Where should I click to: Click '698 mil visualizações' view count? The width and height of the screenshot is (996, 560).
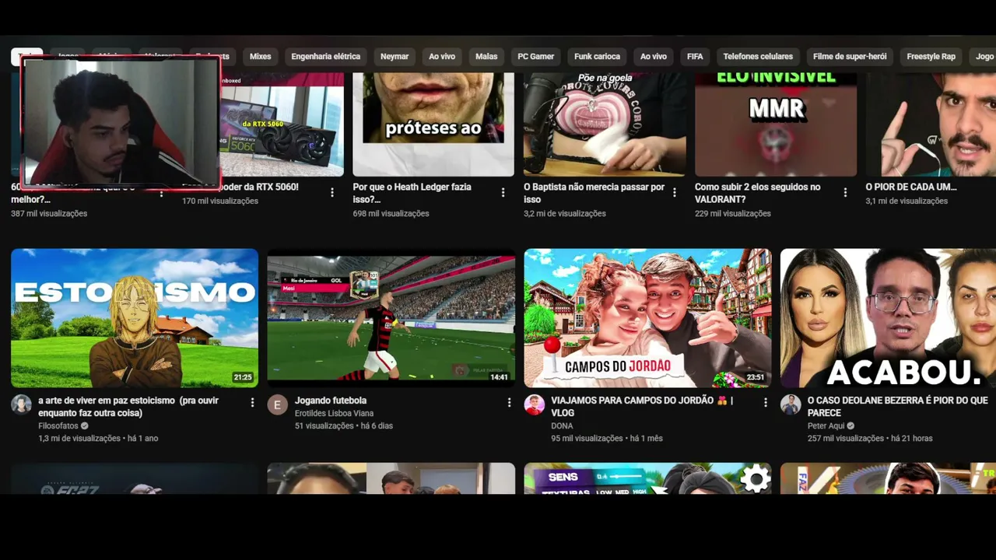(391, 213)
